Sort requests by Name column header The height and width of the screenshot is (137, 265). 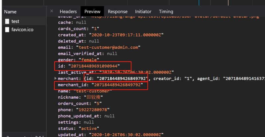coord(10,12)
